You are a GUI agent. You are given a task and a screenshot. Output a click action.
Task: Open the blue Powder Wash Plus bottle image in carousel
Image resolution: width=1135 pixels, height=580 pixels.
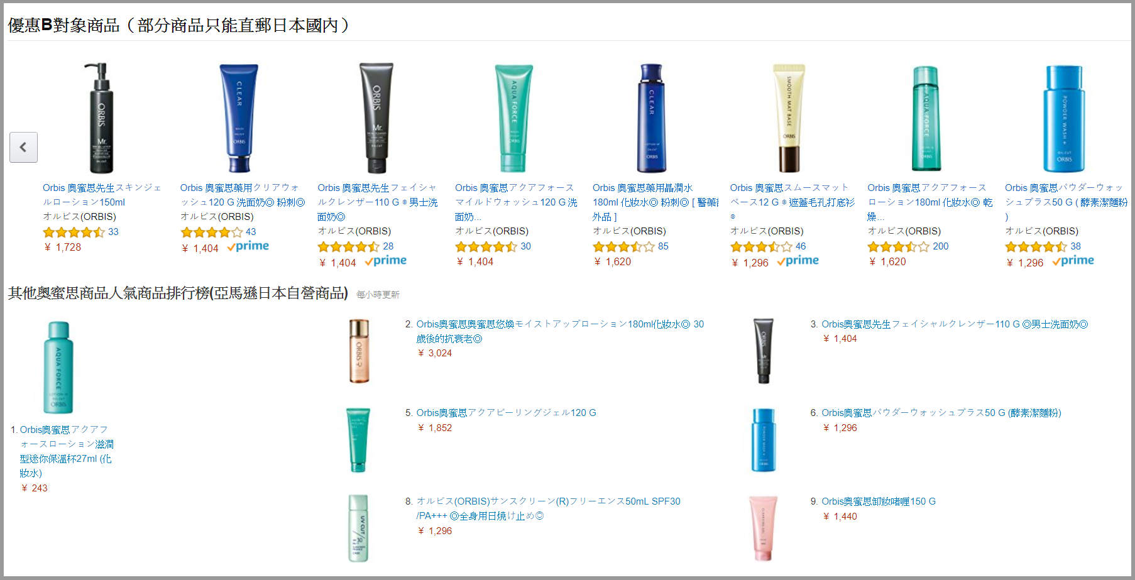(x=1064, y=118)
